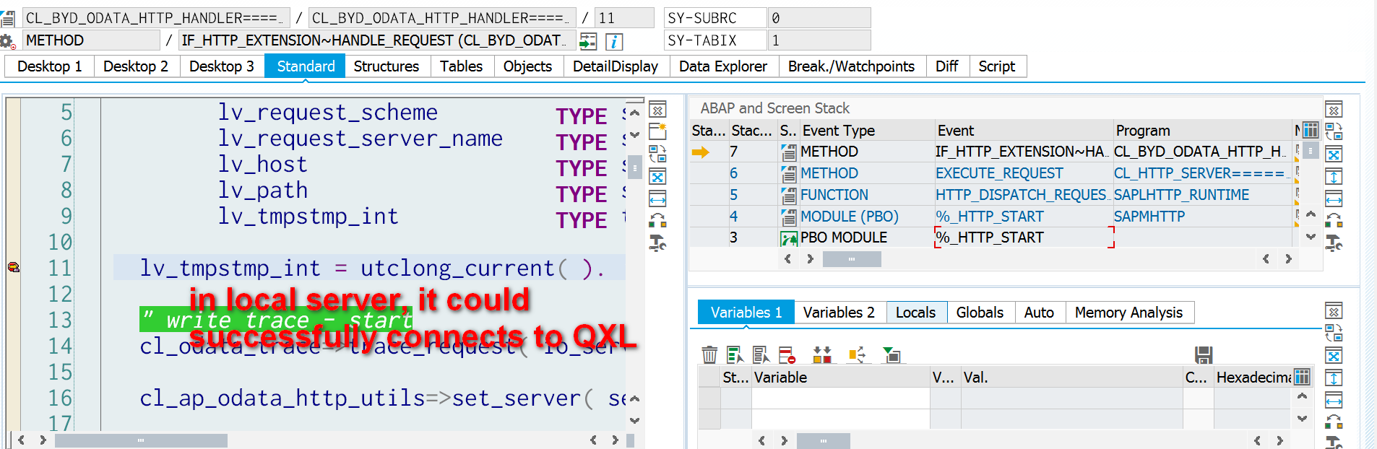The image size is (1377, 449).
Task: Click source editor bottom-right scroll right arrow
Action: click(615, 440)
